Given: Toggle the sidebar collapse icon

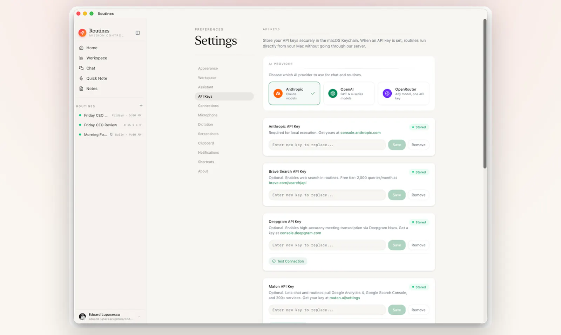Looking at the screenshot, I should [138, 33].
